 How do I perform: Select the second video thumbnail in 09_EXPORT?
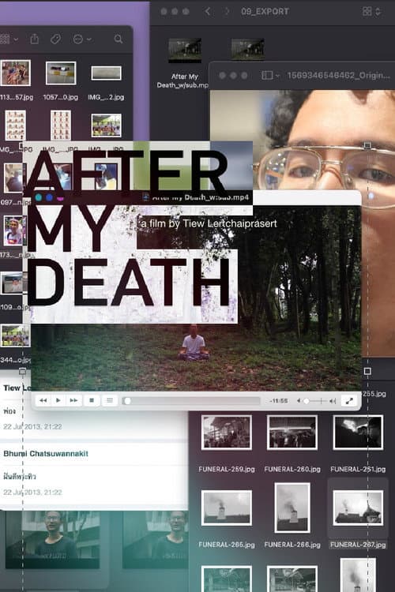(248, 50)
